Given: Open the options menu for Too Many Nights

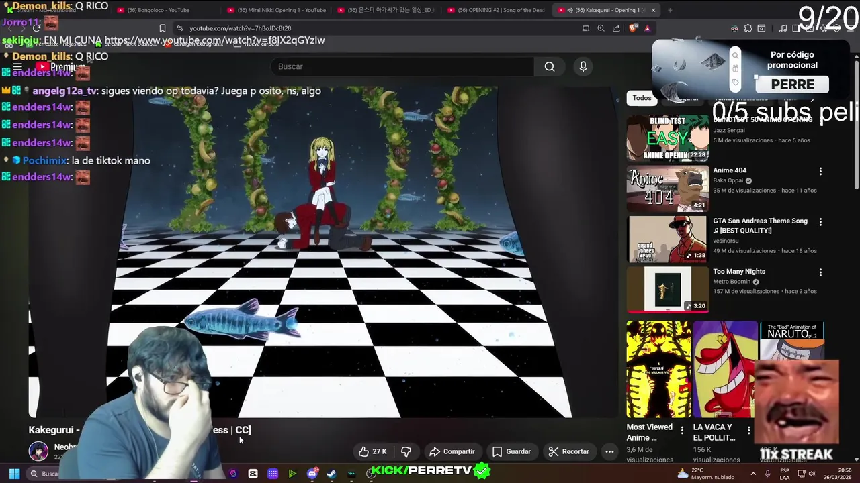Looking at the screenshot, I should (820, 272).
